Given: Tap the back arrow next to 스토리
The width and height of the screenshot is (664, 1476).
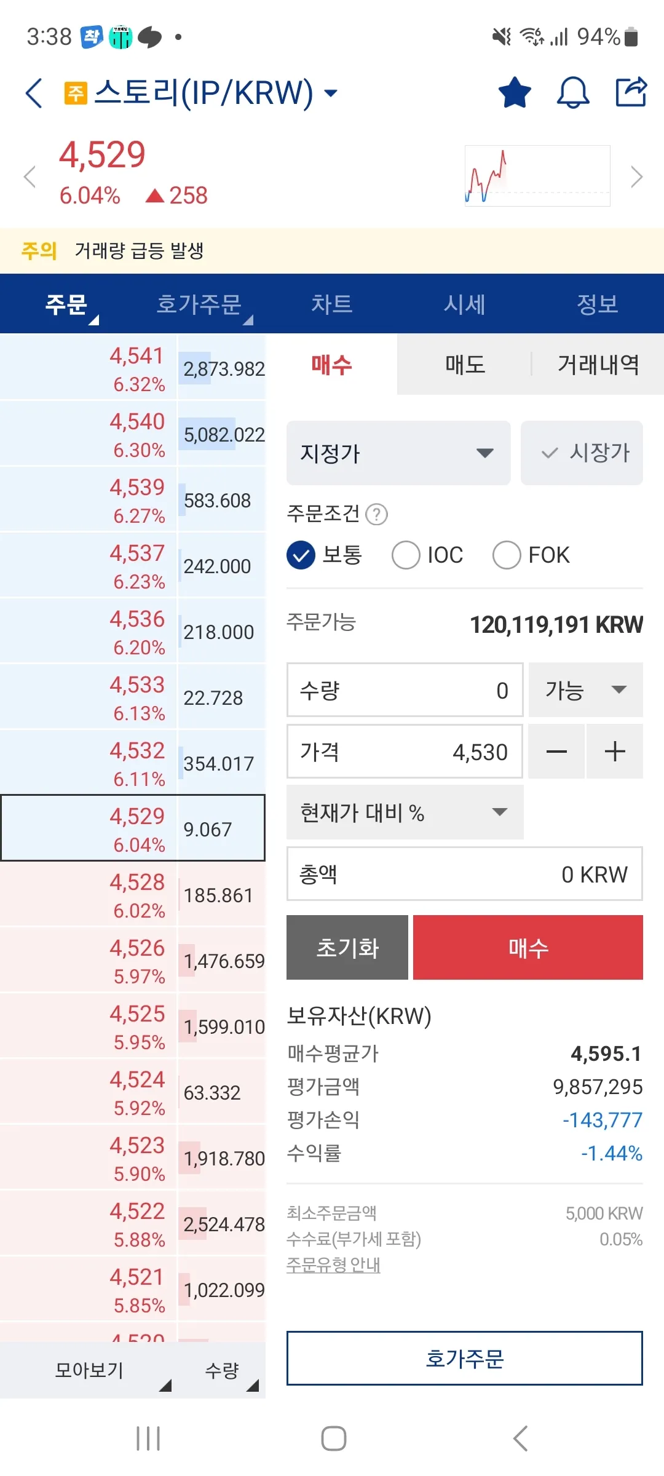Looking at the screenshot, I should pos(34,93).
